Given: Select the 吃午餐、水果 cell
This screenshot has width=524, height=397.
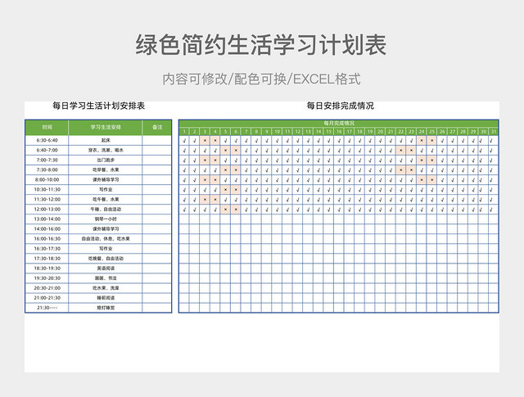Looking at the screenshot, I should click(x=106, y=200).
